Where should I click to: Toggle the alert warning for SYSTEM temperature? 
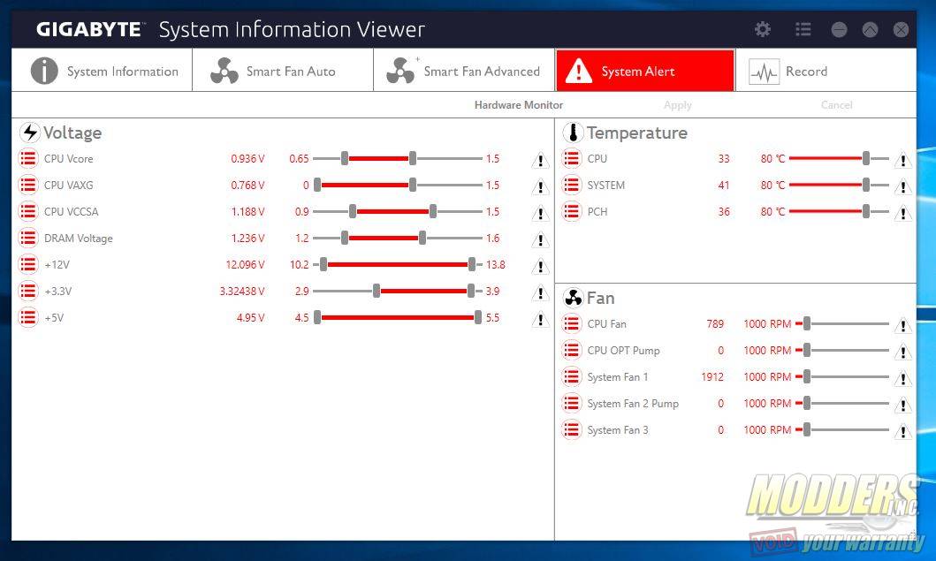(903, 186)
